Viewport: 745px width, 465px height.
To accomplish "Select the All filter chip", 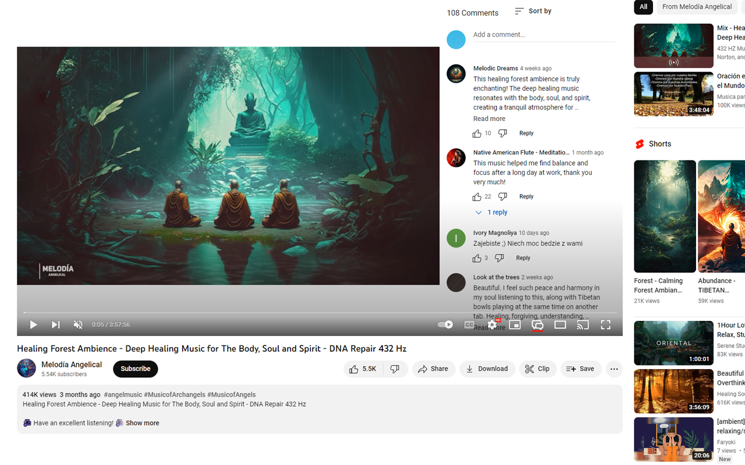I will [x=643, y=7].
